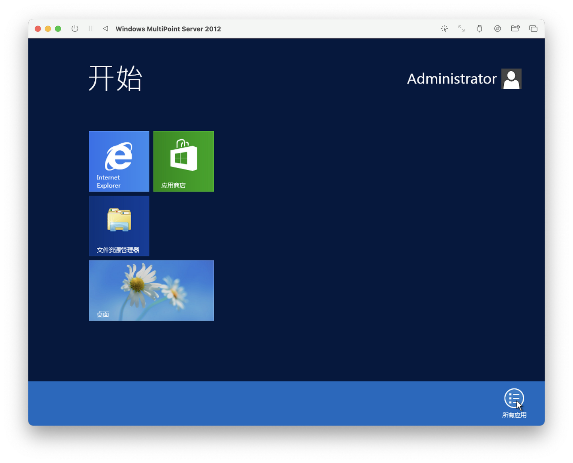
Task: Open the disc drive icon in toolbar
Action: click(497, 29)
